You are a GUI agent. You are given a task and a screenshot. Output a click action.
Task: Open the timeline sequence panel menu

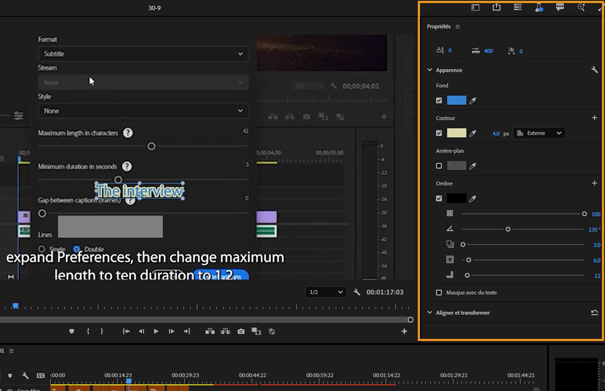coord(11,351)
